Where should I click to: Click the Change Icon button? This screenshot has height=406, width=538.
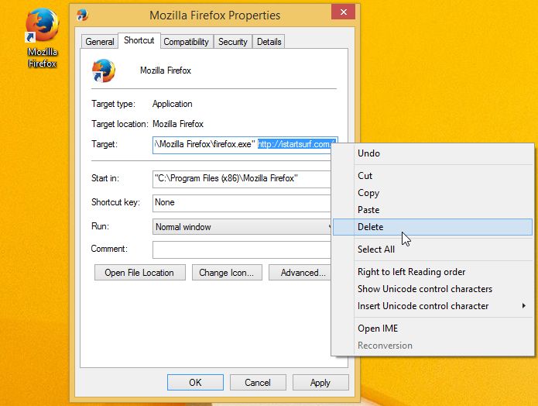pos(227,273)
